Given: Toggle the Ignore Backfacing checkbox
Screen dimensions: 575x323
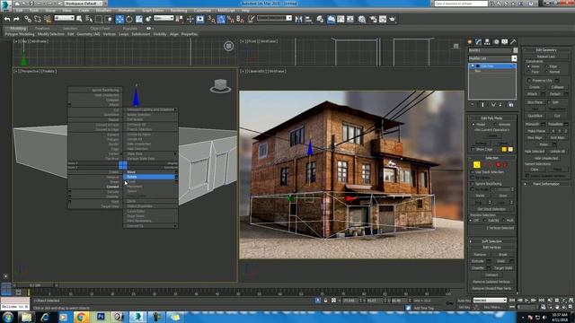Looking at the screenshot, I should (x=473, y=183).
